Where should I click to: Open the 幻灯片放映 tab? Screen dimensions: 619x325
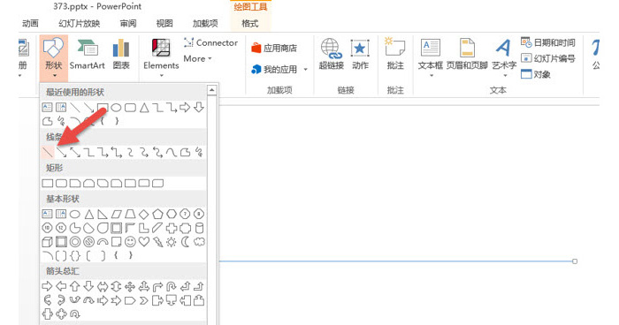pyautogui.click(x=80, y=23)
